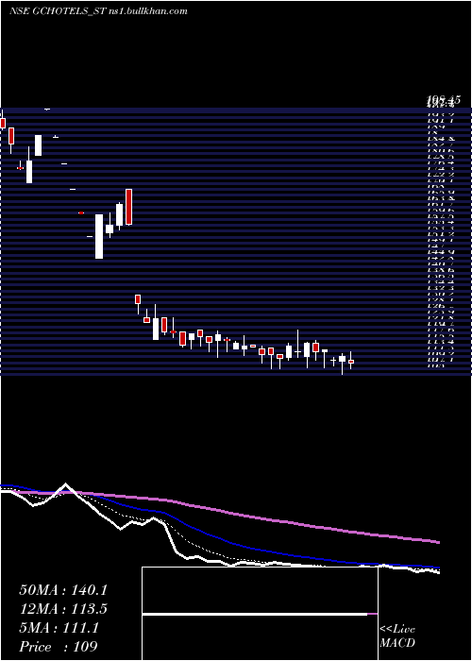Select the 12MA : 113.5 legend value

click(63, 609)
